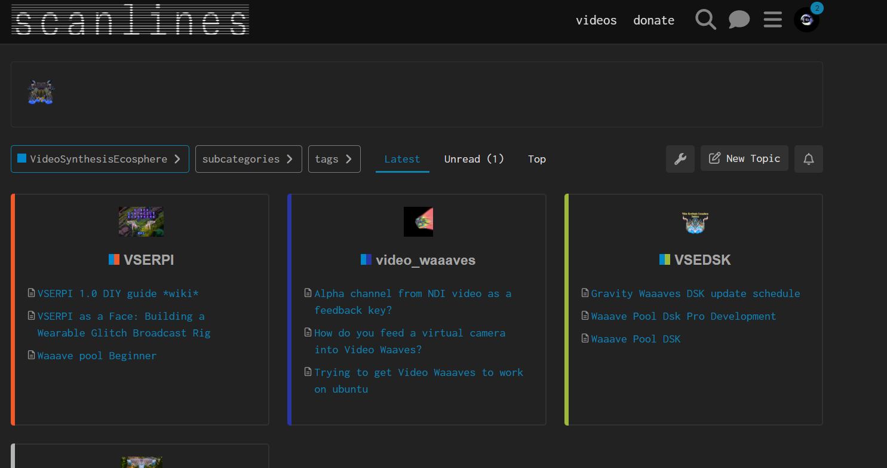Open the hamburger menu icon
Screen dimensions: 887x468
coord(772,20)
